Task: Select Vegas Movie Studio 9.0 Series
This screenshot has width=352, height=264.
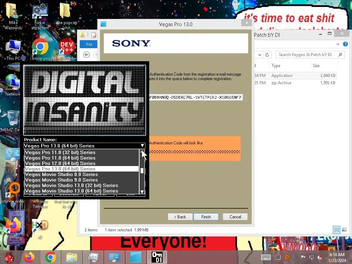Action: click(x=82, y=180)
